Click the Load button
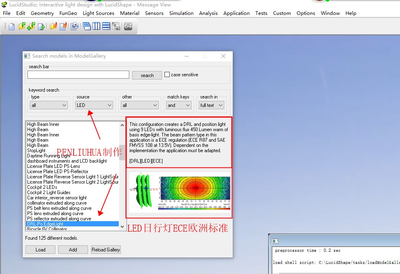Screen dimensions: 400x274 40,249
